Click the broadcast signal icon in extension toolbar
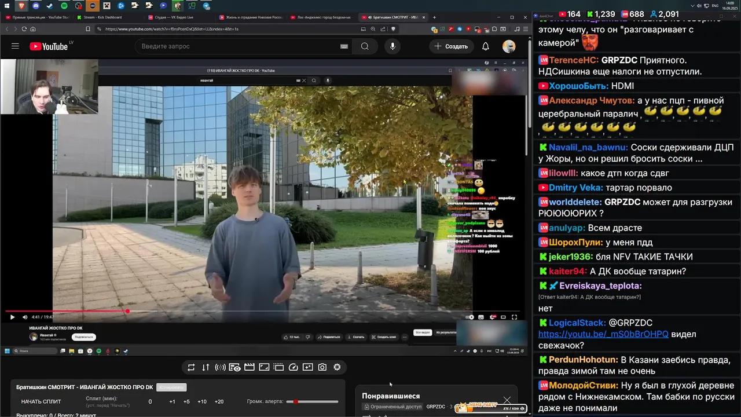Viewport: 741px width, 417px height. coord(220,367)
